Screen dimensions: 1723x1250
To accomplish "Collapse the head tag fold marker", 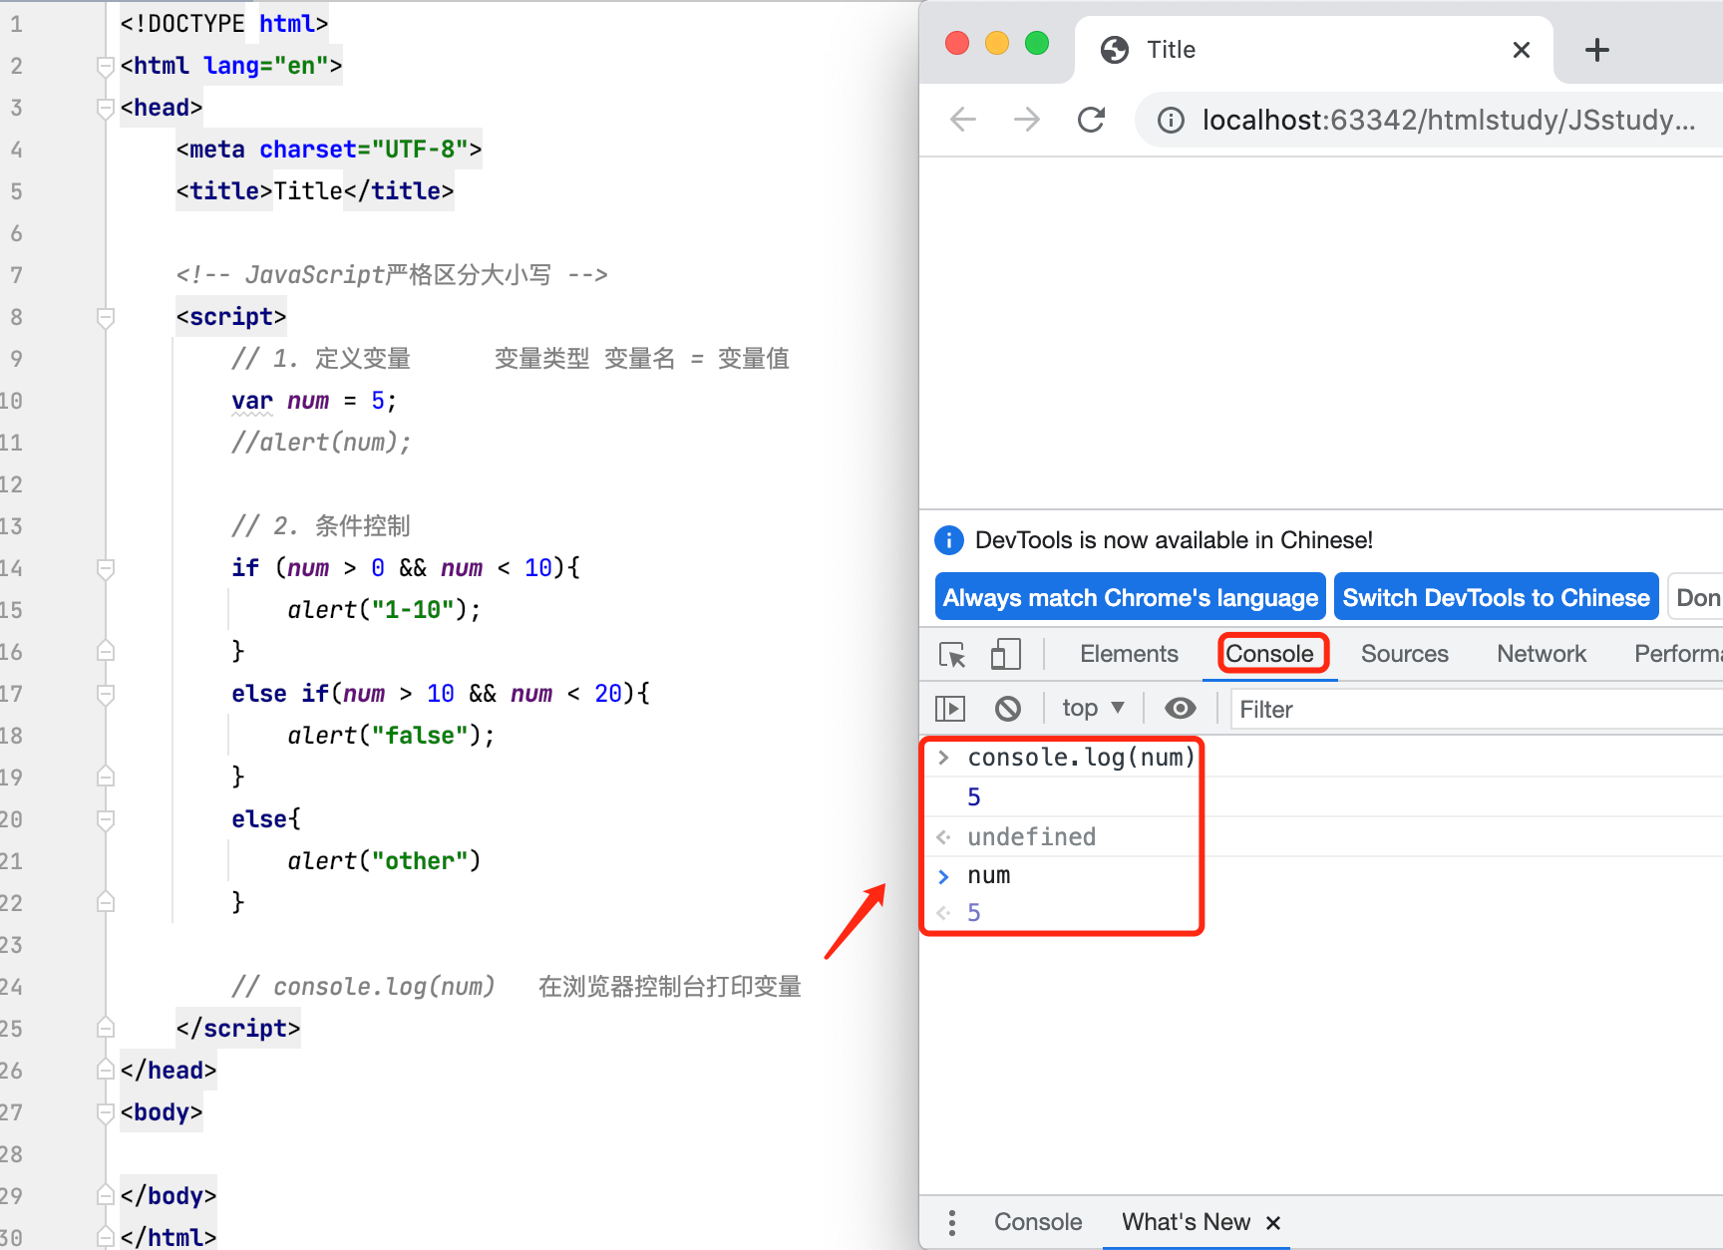I will 106,108.
